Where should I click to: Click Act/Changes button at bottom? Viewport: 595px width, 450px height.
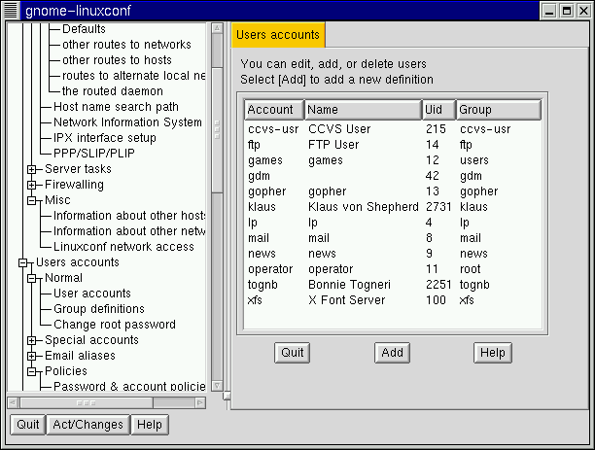[x=87, y=425]
